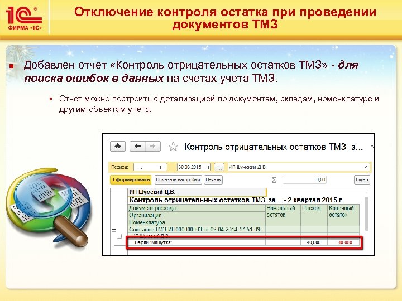Open the Еще dropdown menu
The image size is (402, 301).
coord(362,179)
